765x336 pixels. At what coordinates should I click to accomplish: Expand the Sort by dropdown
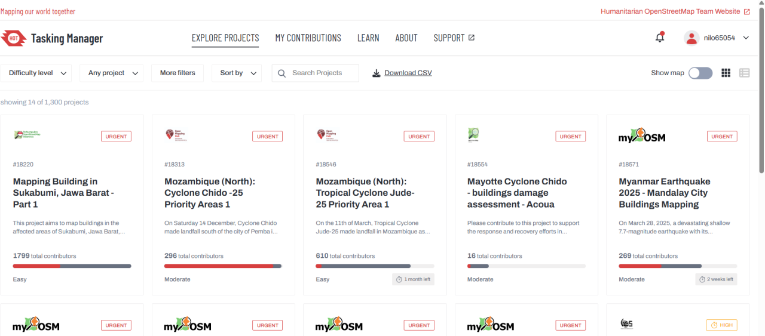(237, 73)
